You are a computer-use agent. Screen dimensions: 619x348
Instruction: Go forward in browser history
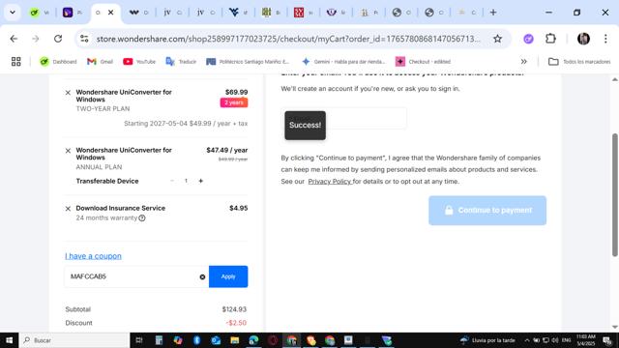pyautogui.click(x=36, y=39)
